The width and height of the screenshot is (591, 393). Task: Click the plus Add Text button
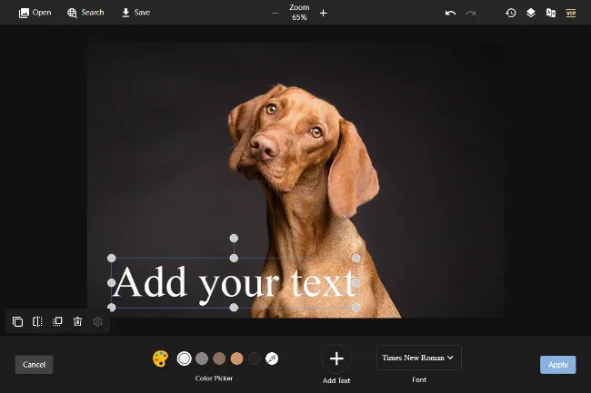pyautogui.click(x=336, y=359)
